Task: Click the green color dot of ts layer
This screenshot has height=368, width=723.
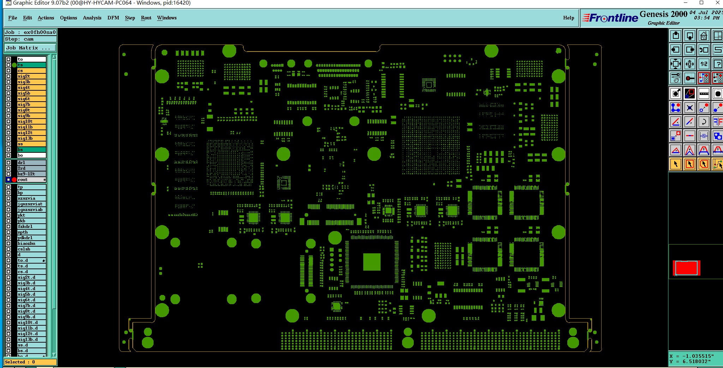Action: pyautogui.click(x=14, y=65)
